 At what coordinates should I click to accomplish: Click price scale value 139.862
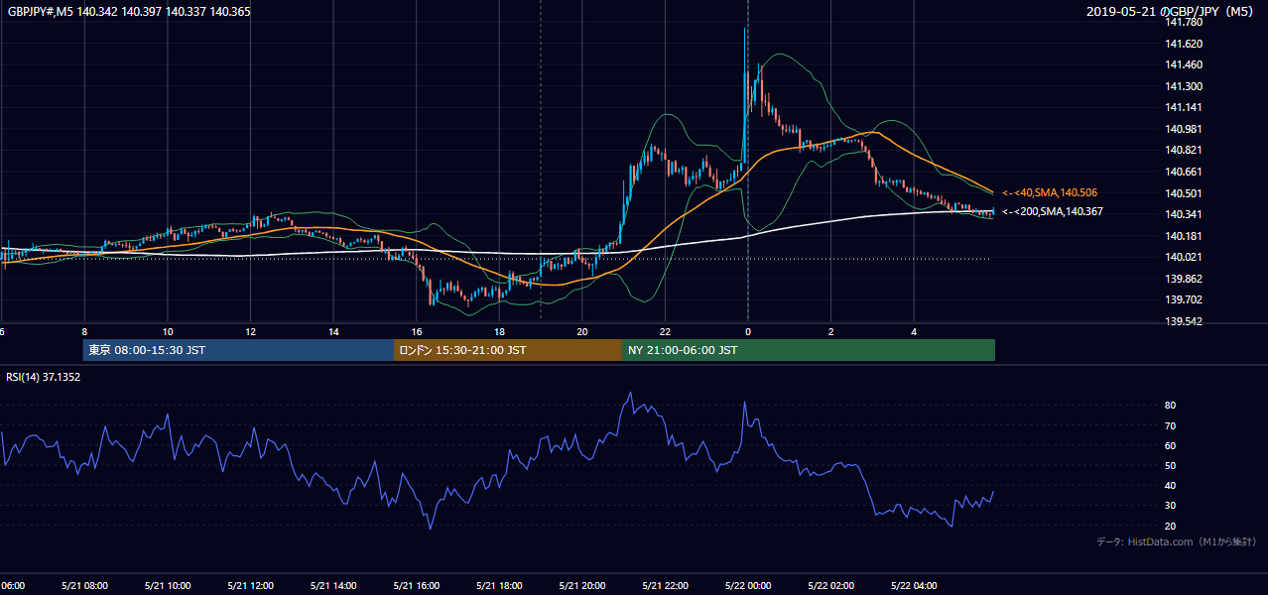pyautogui.click(x=1183, y=279)
